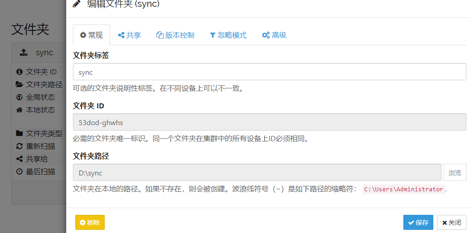Go to the 高级 tab

[274, 35]
